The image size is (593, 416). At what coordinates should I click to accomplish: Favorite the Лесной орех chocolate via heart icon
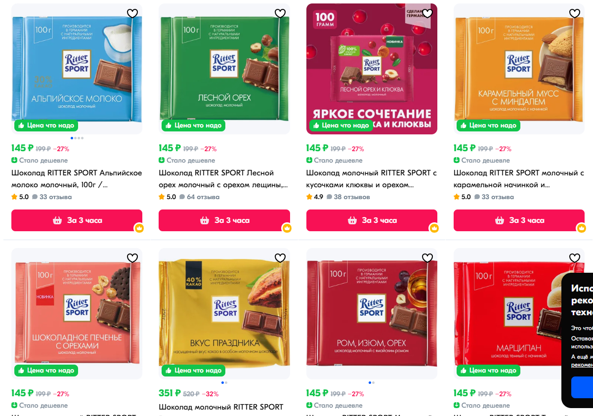[x=280, y=13]
